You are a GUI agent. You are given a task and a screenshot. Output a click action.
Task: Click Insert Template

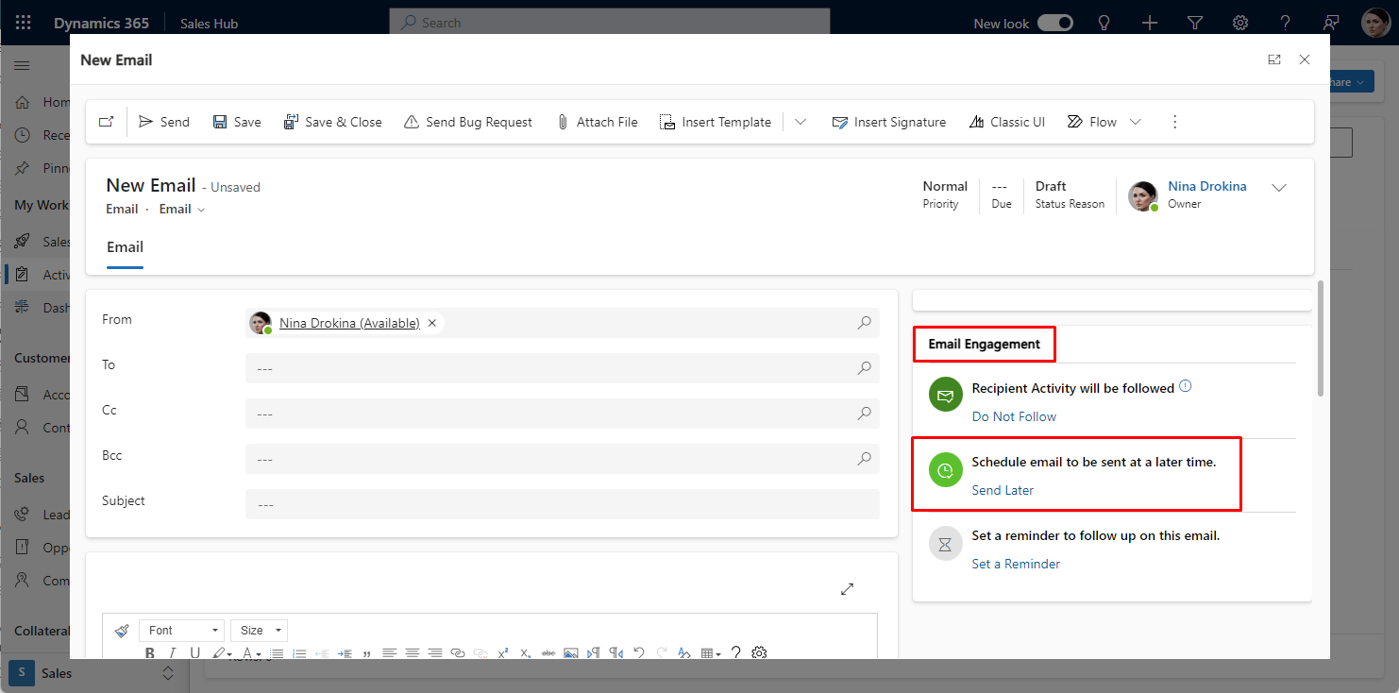coord(715,122)
